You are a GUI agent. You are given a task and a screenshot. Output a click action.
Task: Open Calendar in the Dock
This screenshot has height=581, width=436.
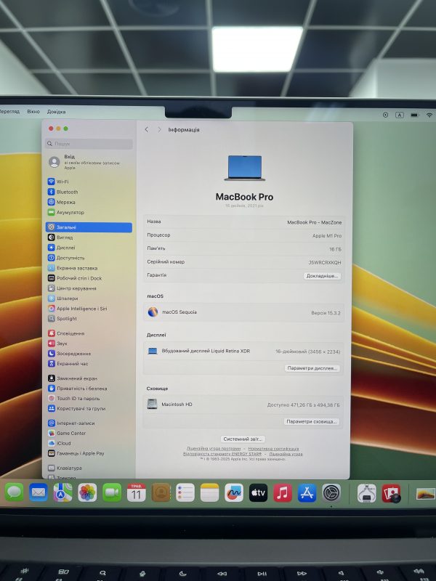click(x=136, y=492)
